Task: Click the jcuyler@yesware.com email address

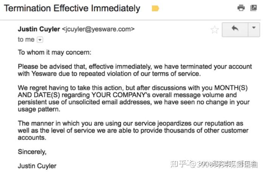Action: click(98, 29)
